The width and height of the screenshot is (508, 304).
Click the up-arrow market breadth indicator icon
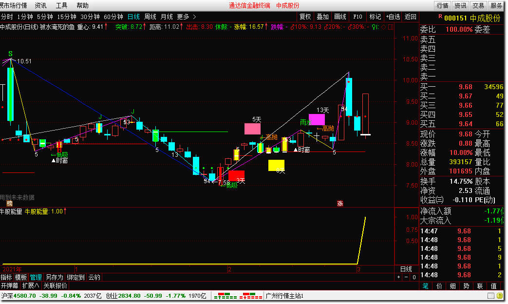tap(225, 296)
